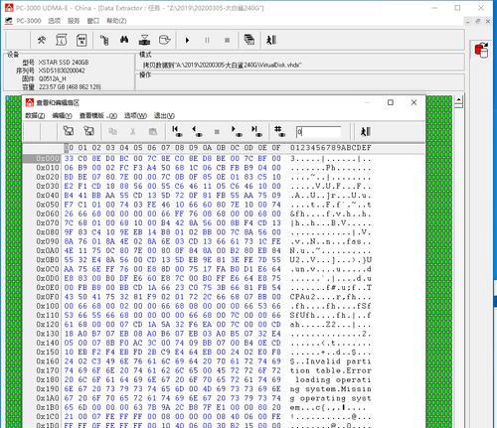Jump to the first sector
This screenshot has height=428, width=497.
[x=177, y=131]
